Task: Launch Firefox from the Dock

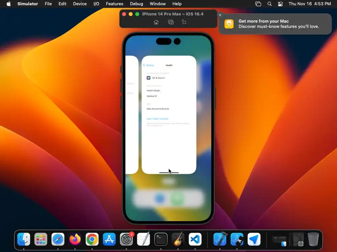Action: pos(75,239)
